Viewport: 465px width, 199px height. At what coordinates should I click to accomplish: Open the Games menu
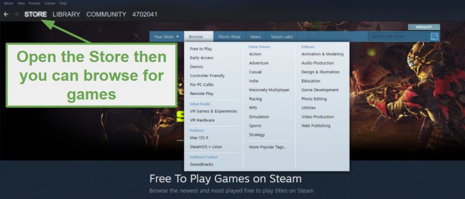pos(49,3)
